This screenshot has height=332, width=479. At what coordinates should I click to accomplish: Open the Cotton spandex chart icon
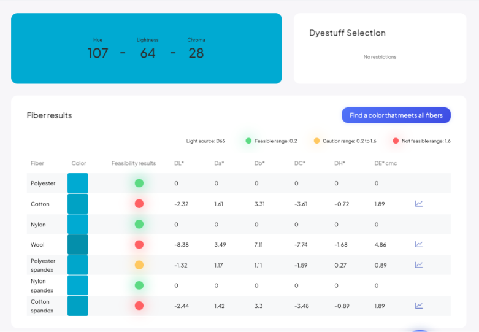pyautogui.click(x=419, y=306)
